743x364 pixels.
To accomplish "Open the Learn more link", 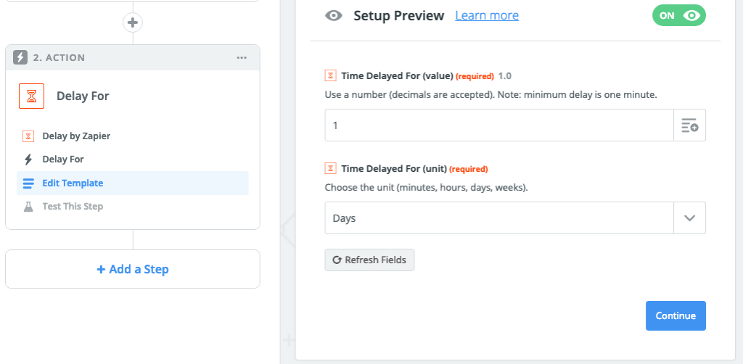I will [x=487, y=16].
